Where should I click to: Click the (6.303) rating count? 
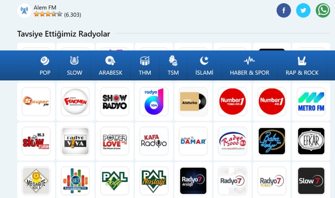coord(72,14)
